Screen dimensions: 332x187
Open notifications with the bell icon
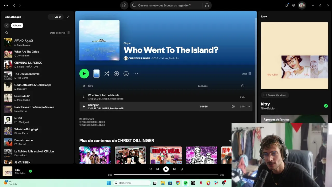pos(287,5)
